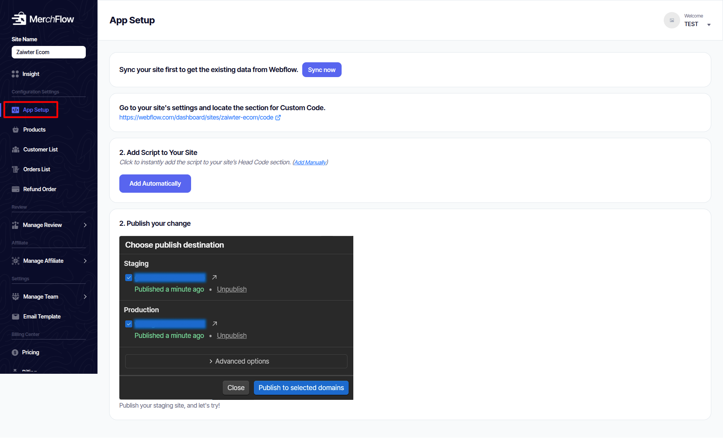Click the Sync now button
Screen dimensions: 723x438
(x=321, y=70)
